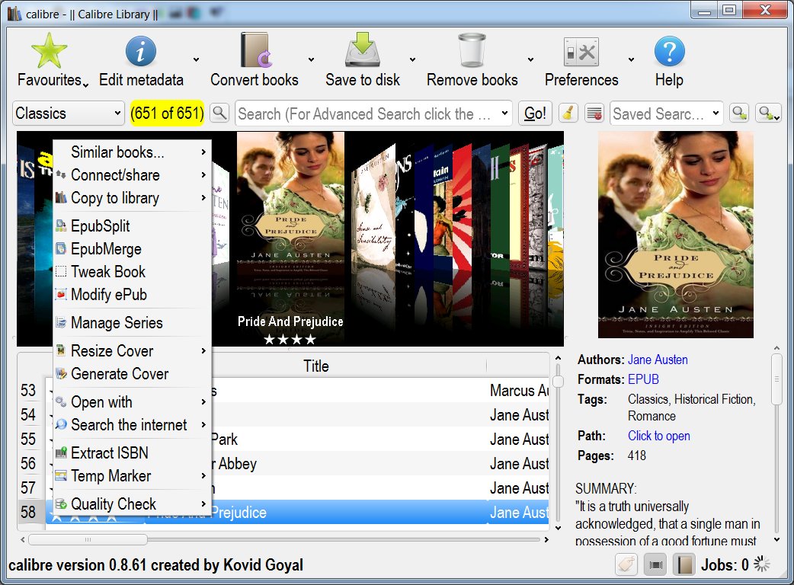Open advanced search magnifier icon

(x=219, y=112)
